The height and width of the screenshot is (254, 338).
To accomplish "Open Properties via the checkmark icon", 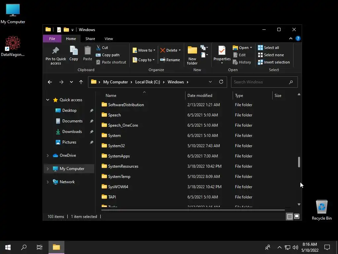I will (x=222, y=51).
